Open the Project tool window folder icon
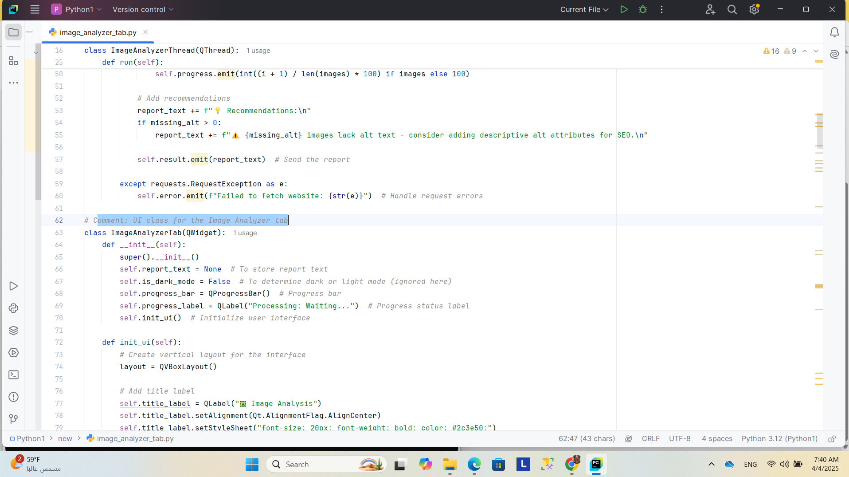 [13, 32]
